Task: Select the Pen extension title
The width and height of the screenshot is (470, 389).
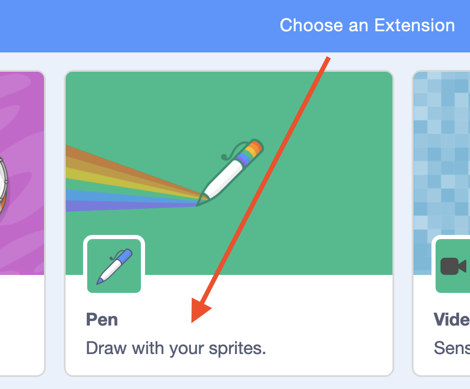Action: [102, 319]
